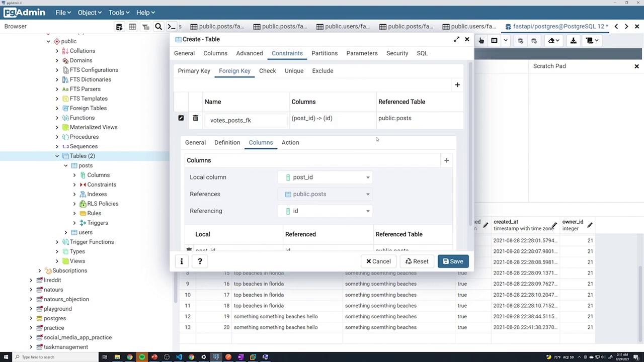644x362 pixels.
Task: Cancel the Create - Table dialog
Action: click(x=378, y=261)
